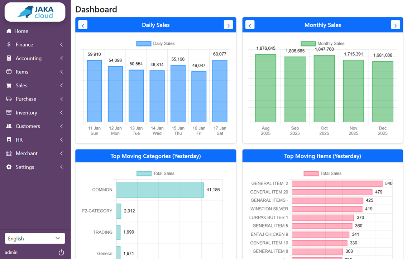Open Merchant via its storefront icon
The image size is (407, 259).
pyautogui.click(x=9, y=153)
